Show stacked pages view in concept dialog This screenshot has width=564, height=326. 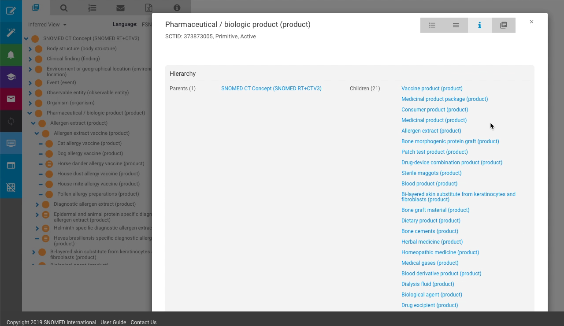[x=504, y=25]
